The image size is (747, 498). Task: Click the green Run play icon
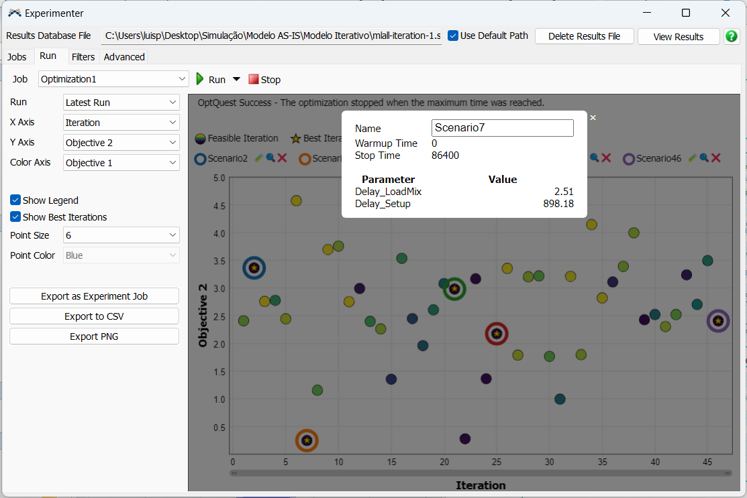click(200, 79)
